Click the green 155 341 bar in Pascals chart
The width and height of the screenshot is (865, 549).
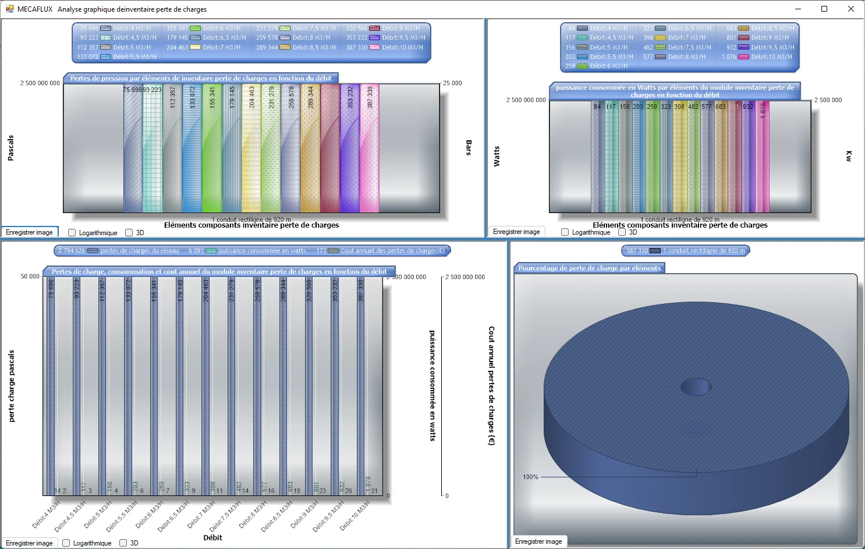pos(212,148)
